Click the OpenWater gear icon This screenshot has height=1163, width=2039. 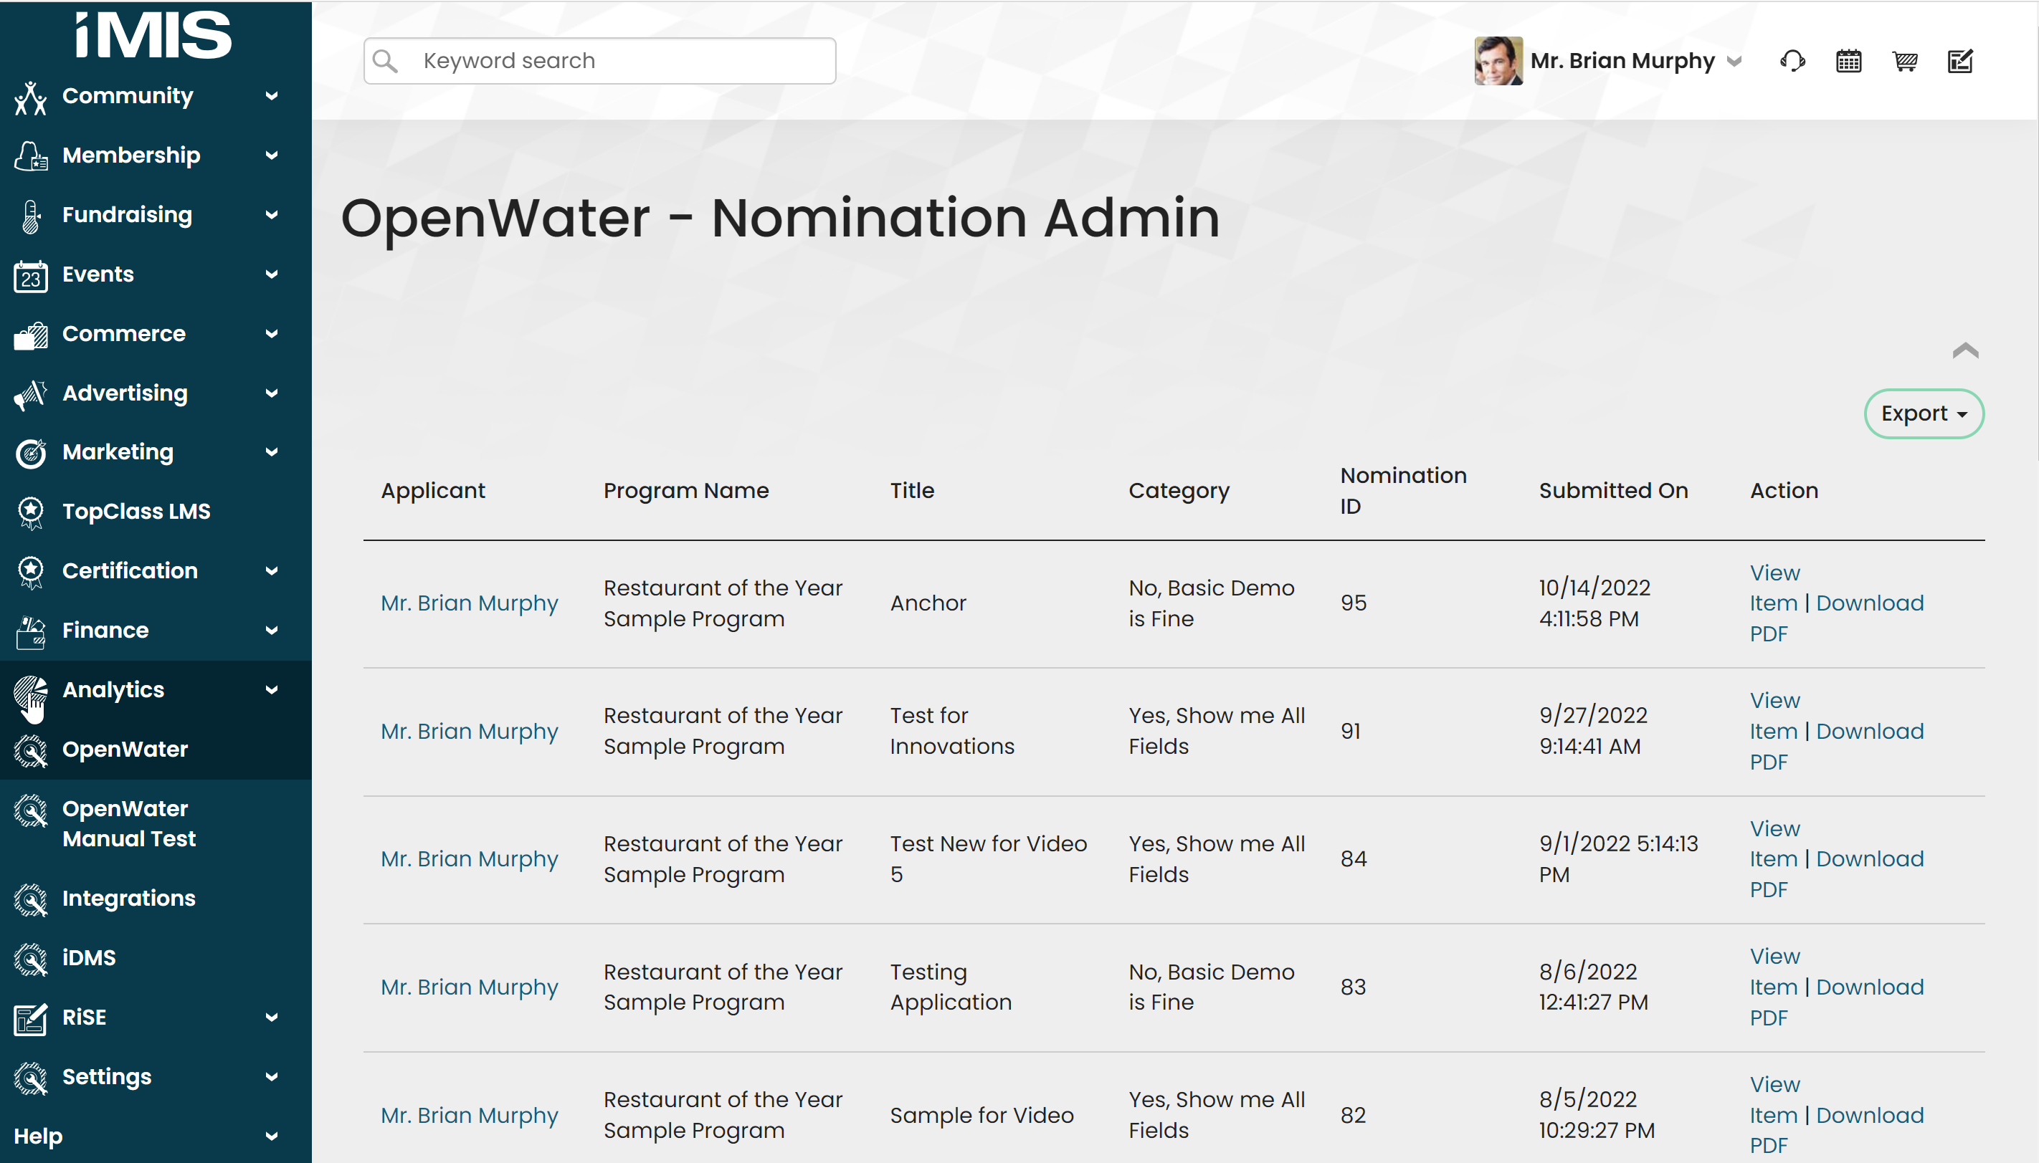click(x=30, y=750)
